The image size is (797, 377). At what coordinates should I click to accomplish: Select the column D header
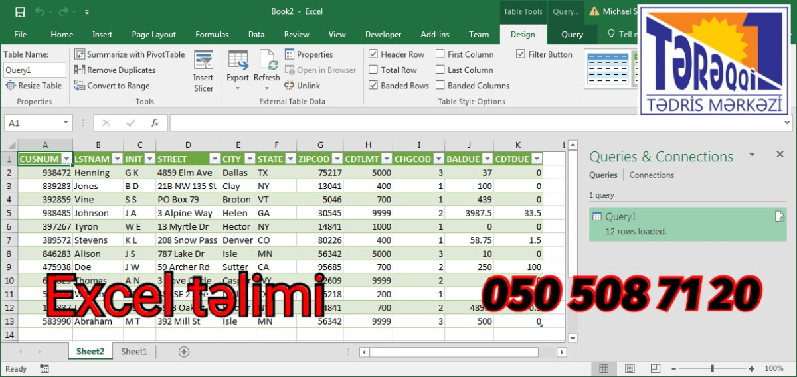189,145
